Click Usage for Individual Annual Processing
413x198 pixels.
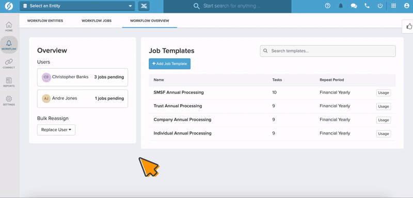383,134
